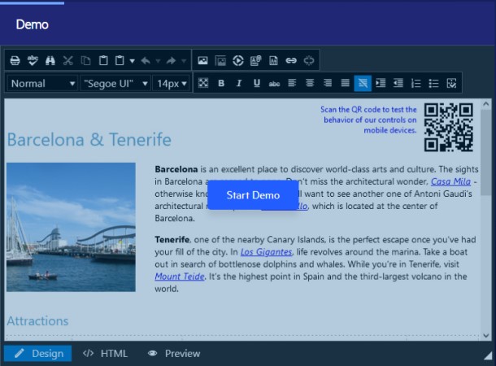496x366 pixels.
Task: Expand the Segoe UI font dropdown
Action: (115, 83)
